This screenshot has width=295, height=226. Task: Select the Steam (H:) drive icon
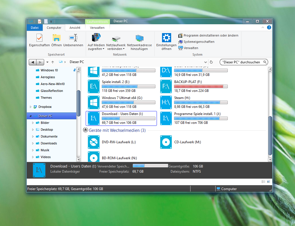point(166,102)
